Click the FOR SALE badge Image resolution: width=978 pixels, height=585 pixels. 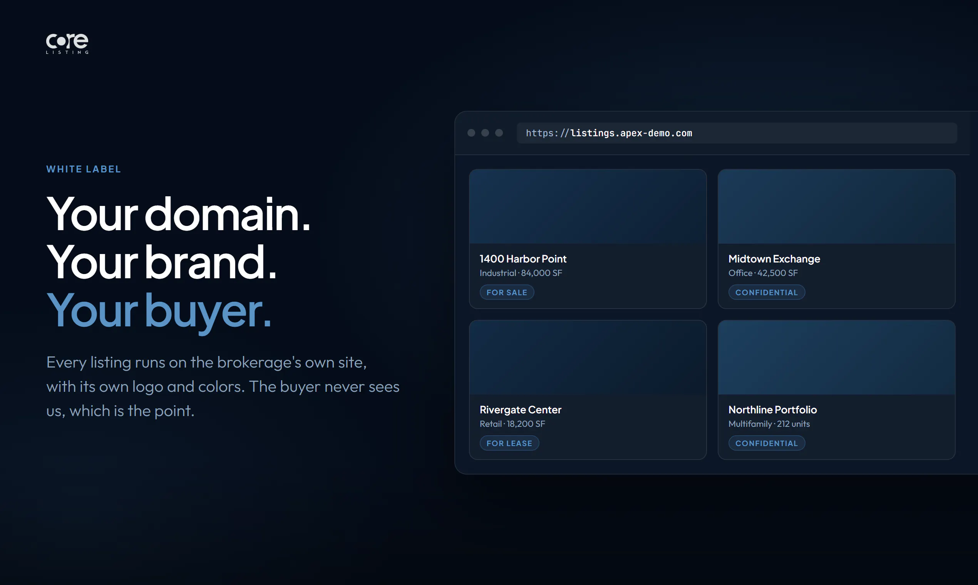pyautogui.click(x=507, y=292)
